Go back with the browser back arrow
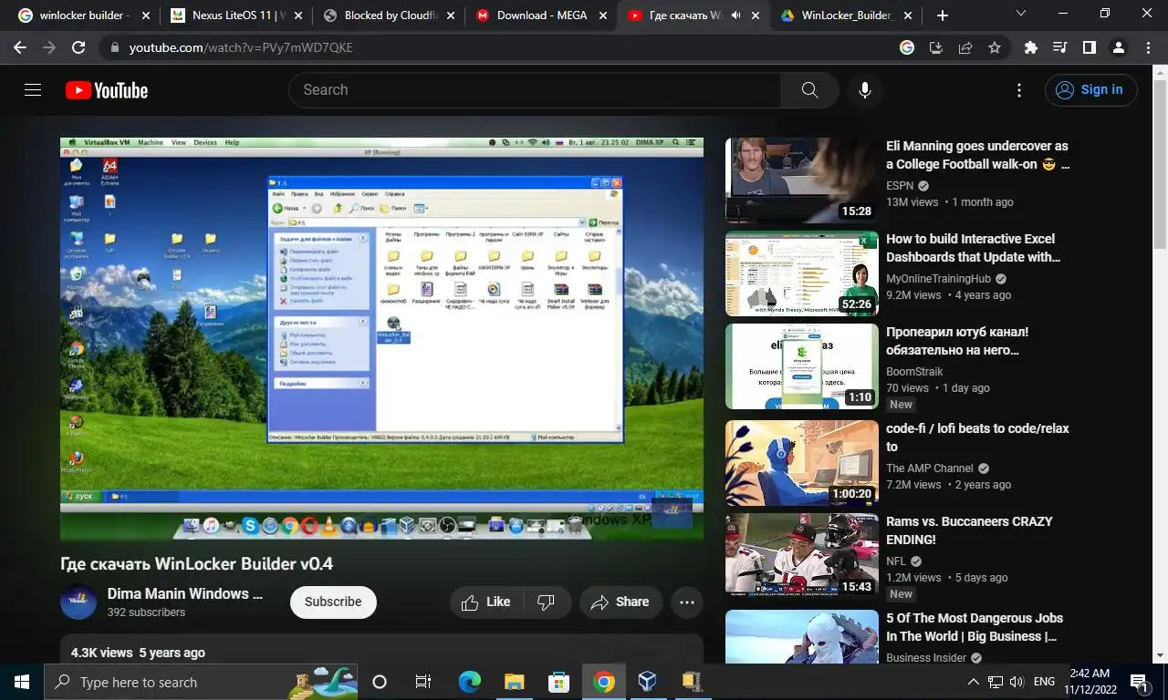Image resolution: width=1168 pixels, height=700 pixels. point(19,47)
